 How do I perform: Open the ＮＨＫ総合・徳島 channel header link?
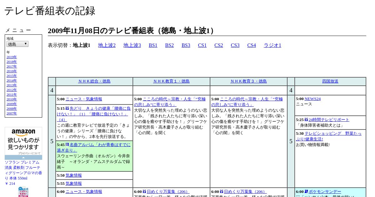click(94, 81)
